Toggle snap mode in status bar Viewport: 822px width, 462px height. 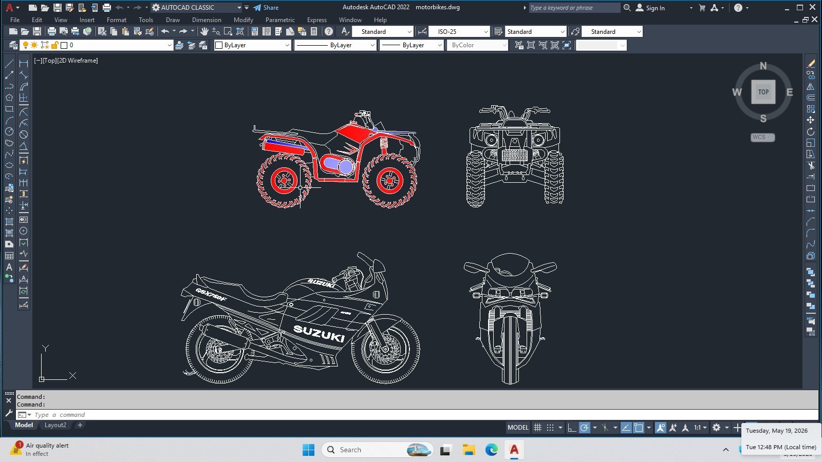coord(550,428)
